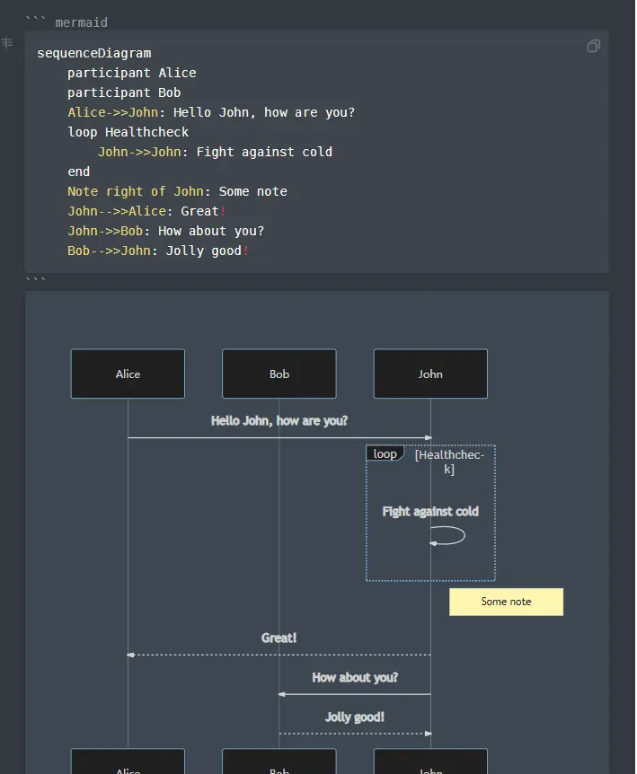Select the bottom John participant box

pos(430,761)
